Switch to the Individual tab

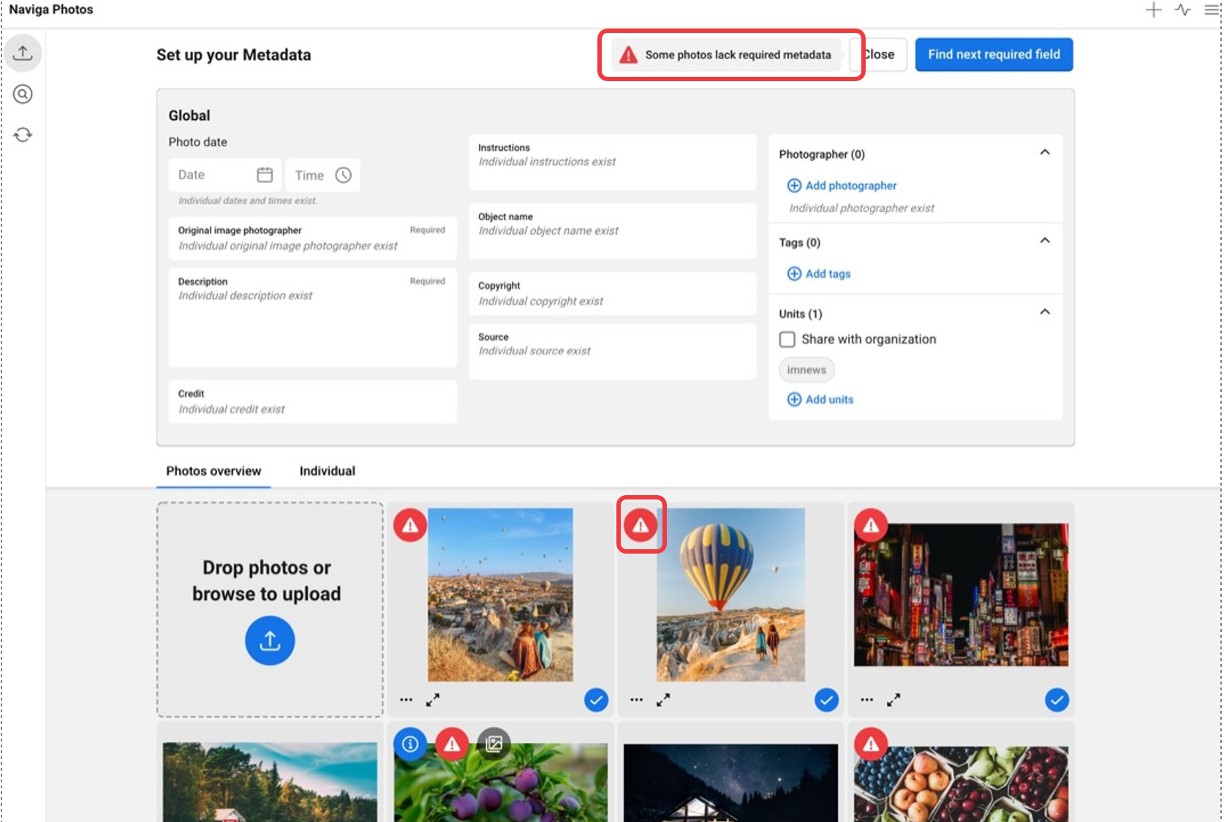click(x=327, y=471)
